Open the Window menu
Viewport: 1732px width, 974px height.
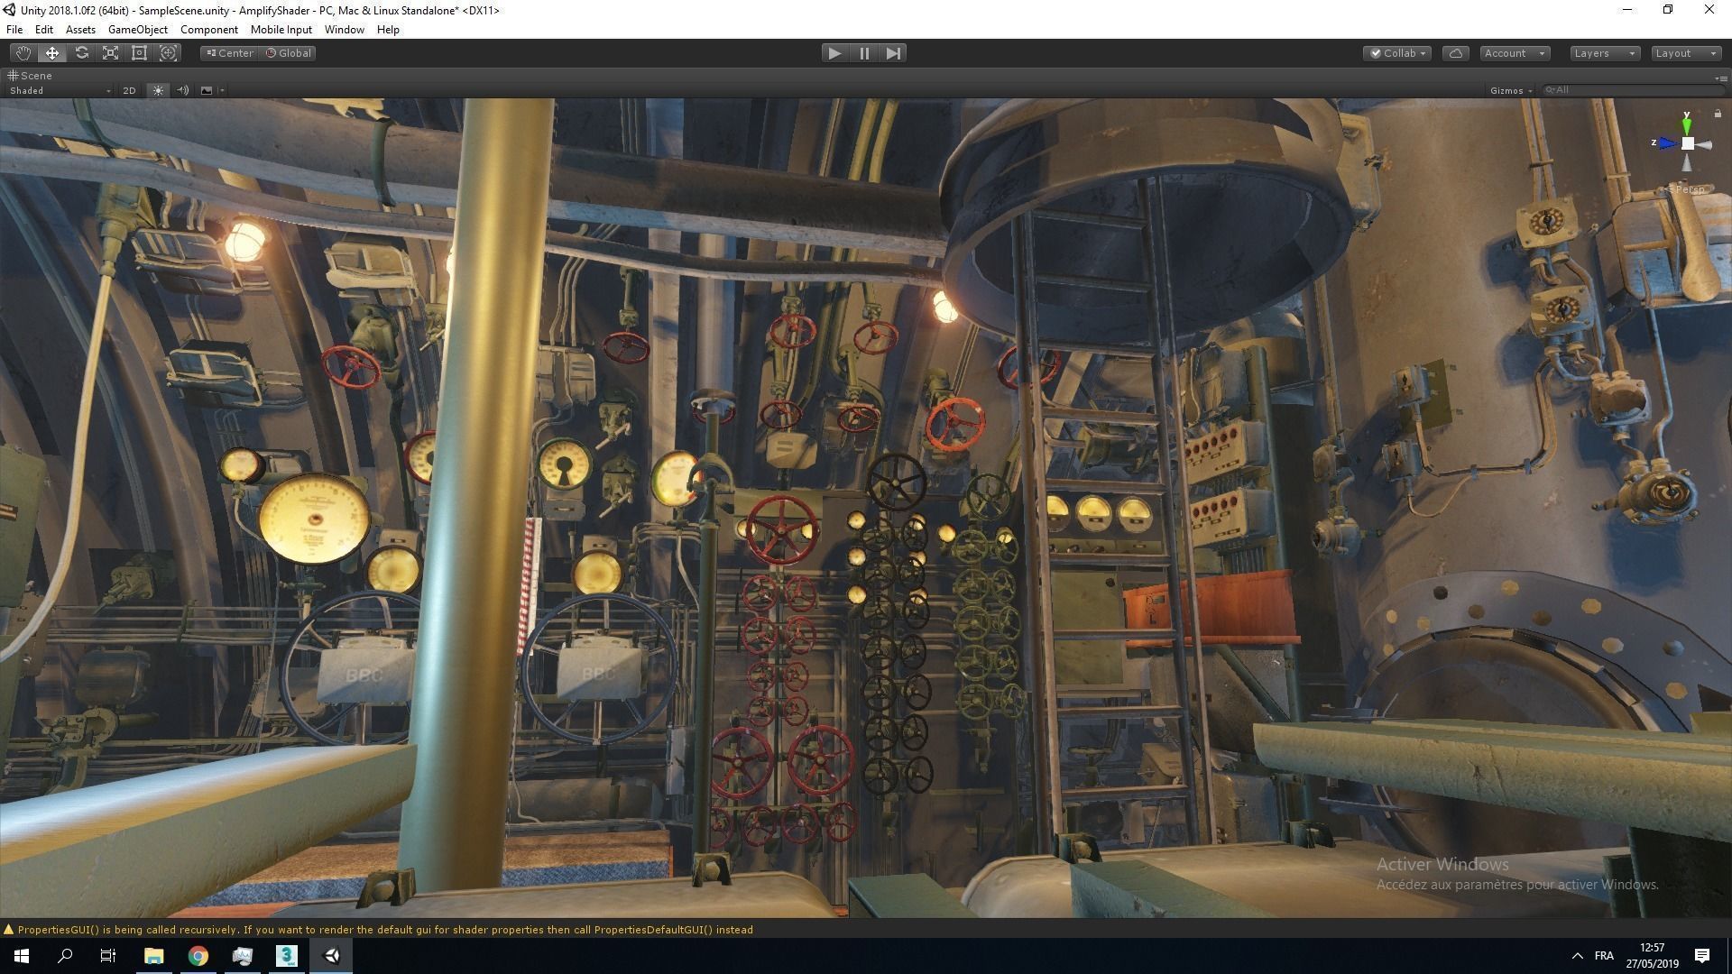point(344,30)
